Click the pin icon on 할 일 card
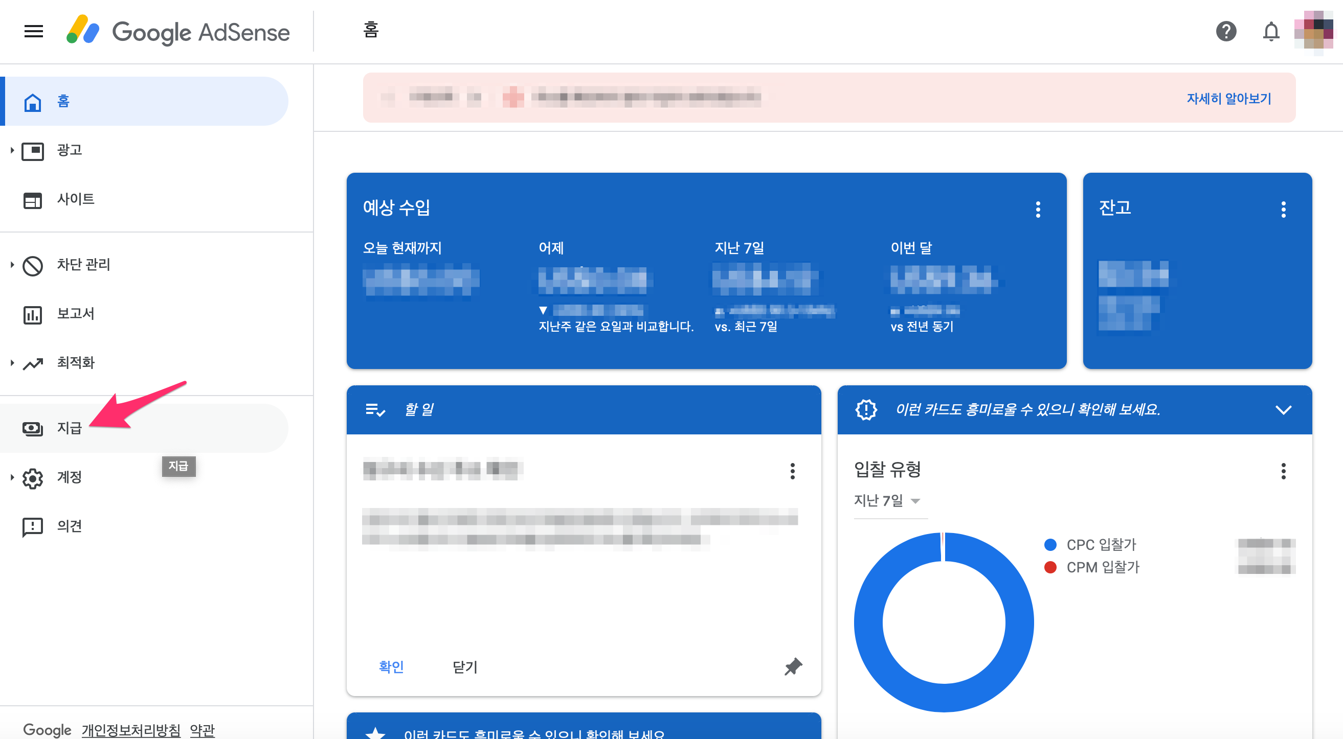 (793, 666)
